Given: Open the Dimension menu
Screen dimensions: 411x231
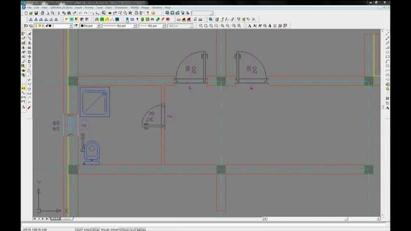Looking at the screenshot, I should click(121, 8).
